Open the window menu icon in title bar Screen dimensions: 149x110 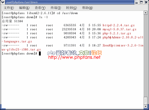pos(3,2)
